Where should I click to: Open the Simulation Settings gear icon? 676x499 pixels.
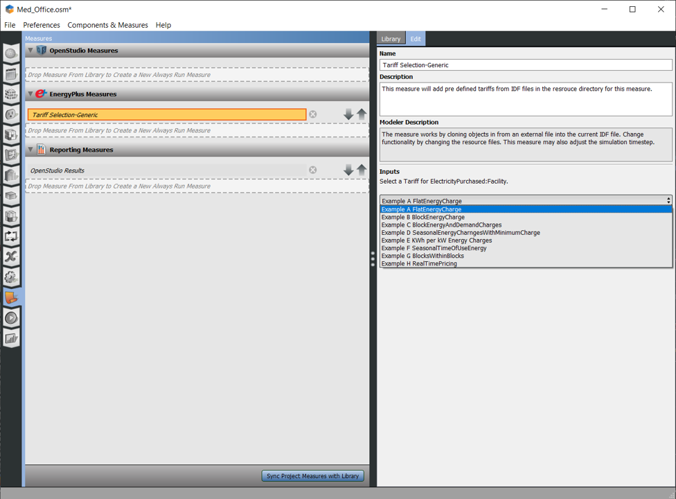click(x=11, y=277)
